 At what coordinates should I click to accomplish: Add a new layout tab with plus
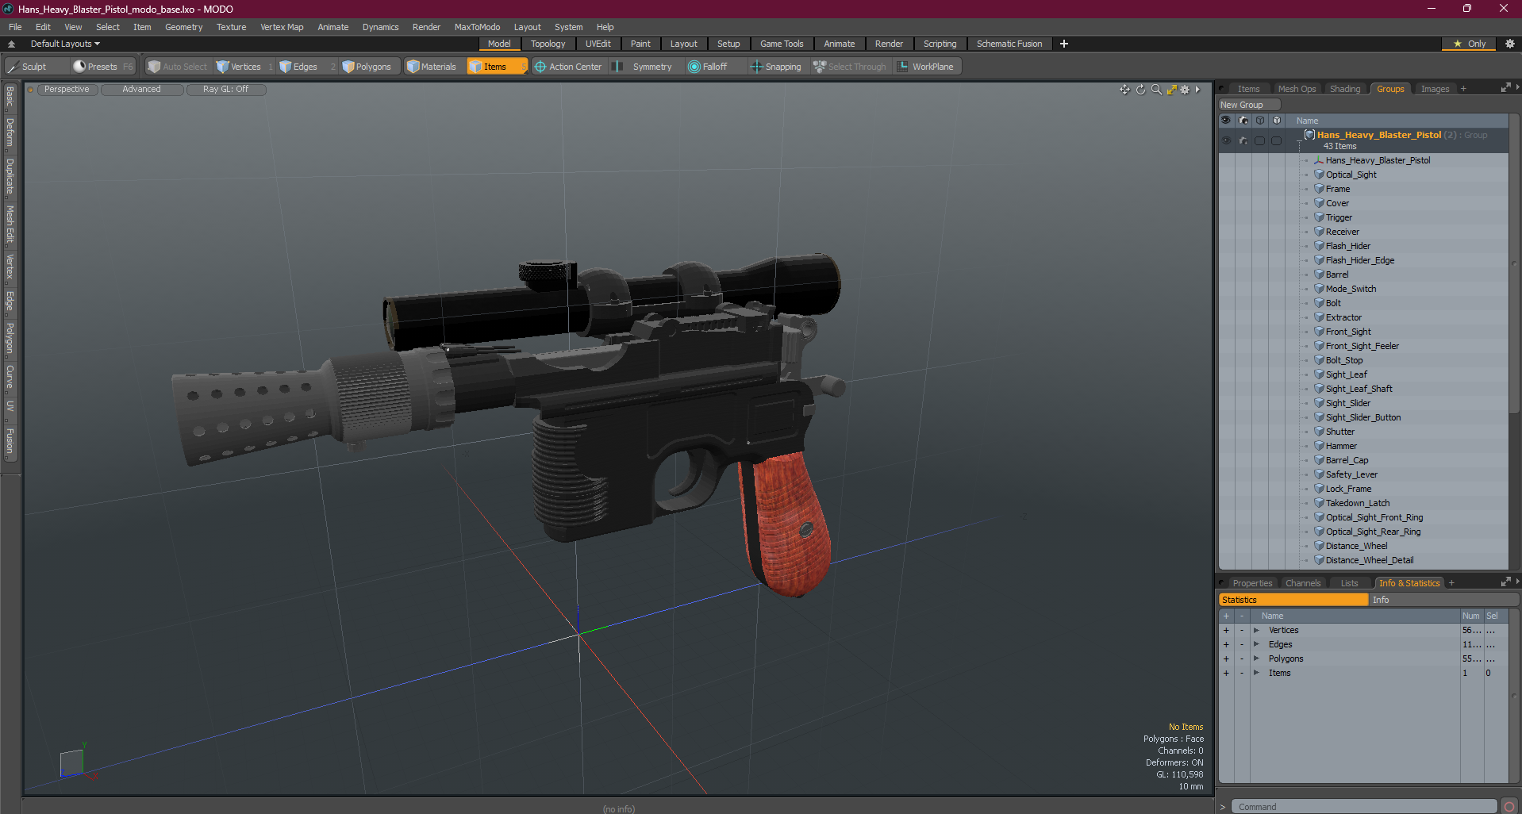pos(1064,44)
